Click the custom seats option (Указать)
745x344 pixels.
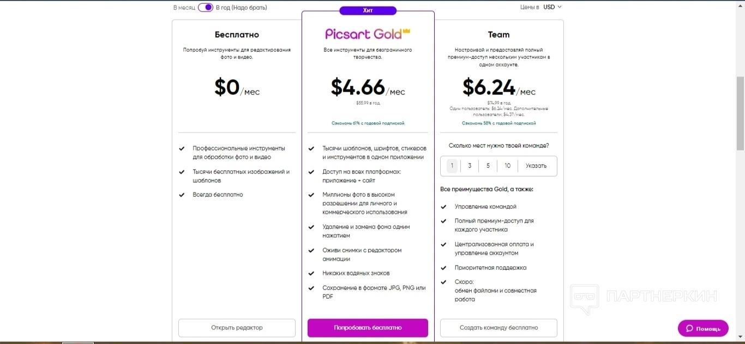click(x=536, y=166)
